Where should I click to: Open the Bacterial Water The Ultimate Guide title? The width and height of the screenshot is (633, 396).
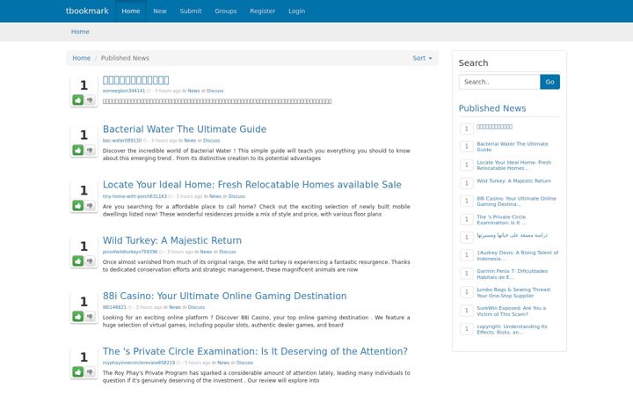click(x=185, y=128)
